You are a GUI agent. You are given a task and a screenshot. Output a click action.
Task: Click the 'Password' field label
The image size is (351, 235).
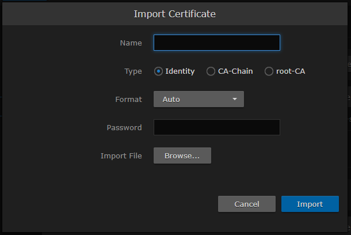click(x=124, y=127)
